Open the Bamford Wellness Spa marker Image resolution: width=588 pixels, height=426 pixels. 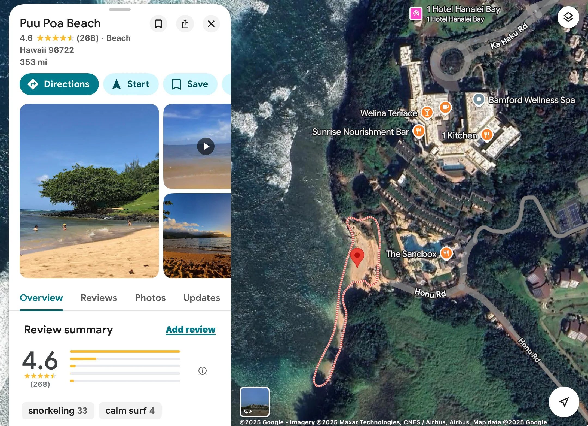pyautogui.click(x=479, y=100)
